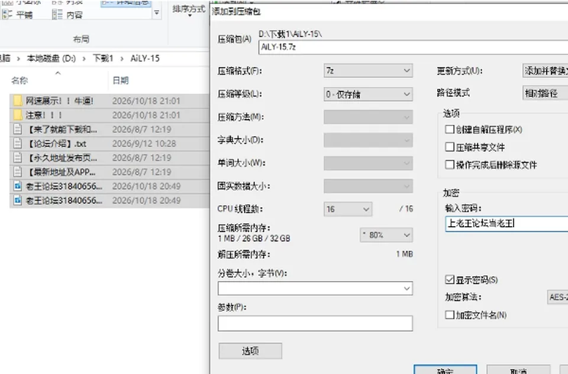Open the 80% memory usage dropdown
The width and height of the screenshot is (568, 374).
[386, 235]
